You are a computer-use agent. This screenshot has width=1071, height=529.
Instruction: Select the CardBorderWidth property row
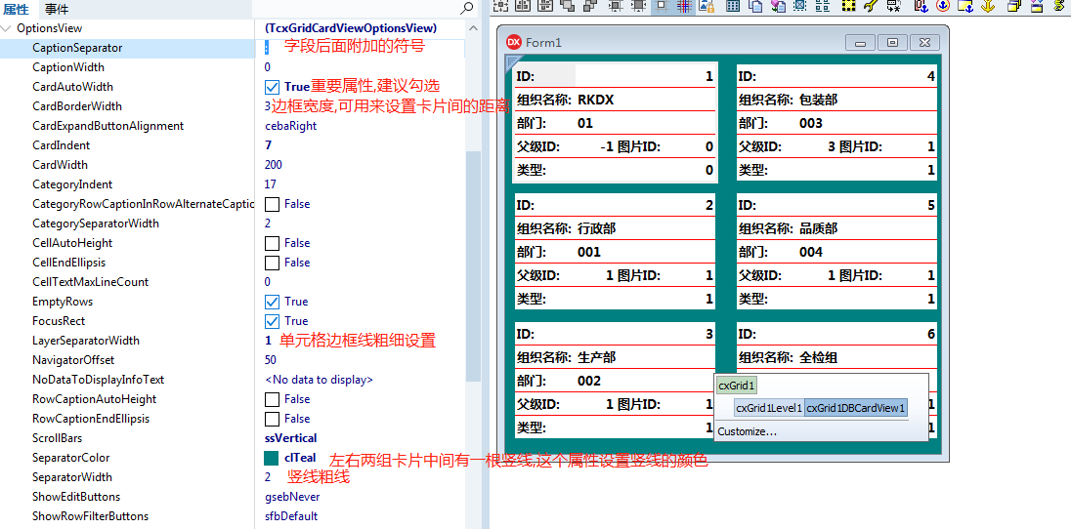coord(127,106)
